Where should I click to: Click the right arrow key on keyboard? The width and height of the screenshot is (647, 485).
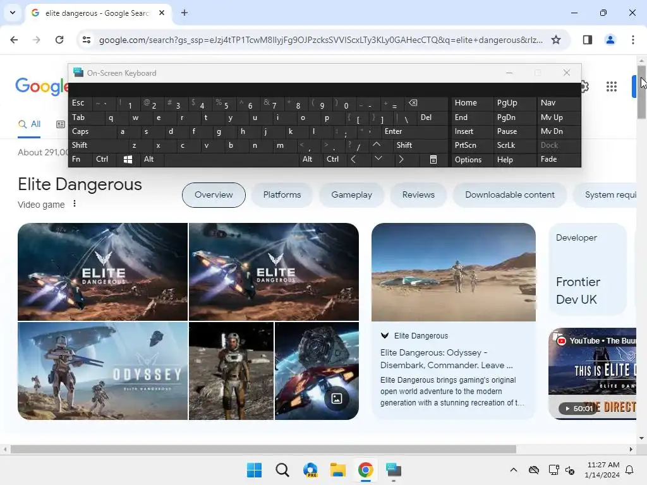[x=401, y=159]
